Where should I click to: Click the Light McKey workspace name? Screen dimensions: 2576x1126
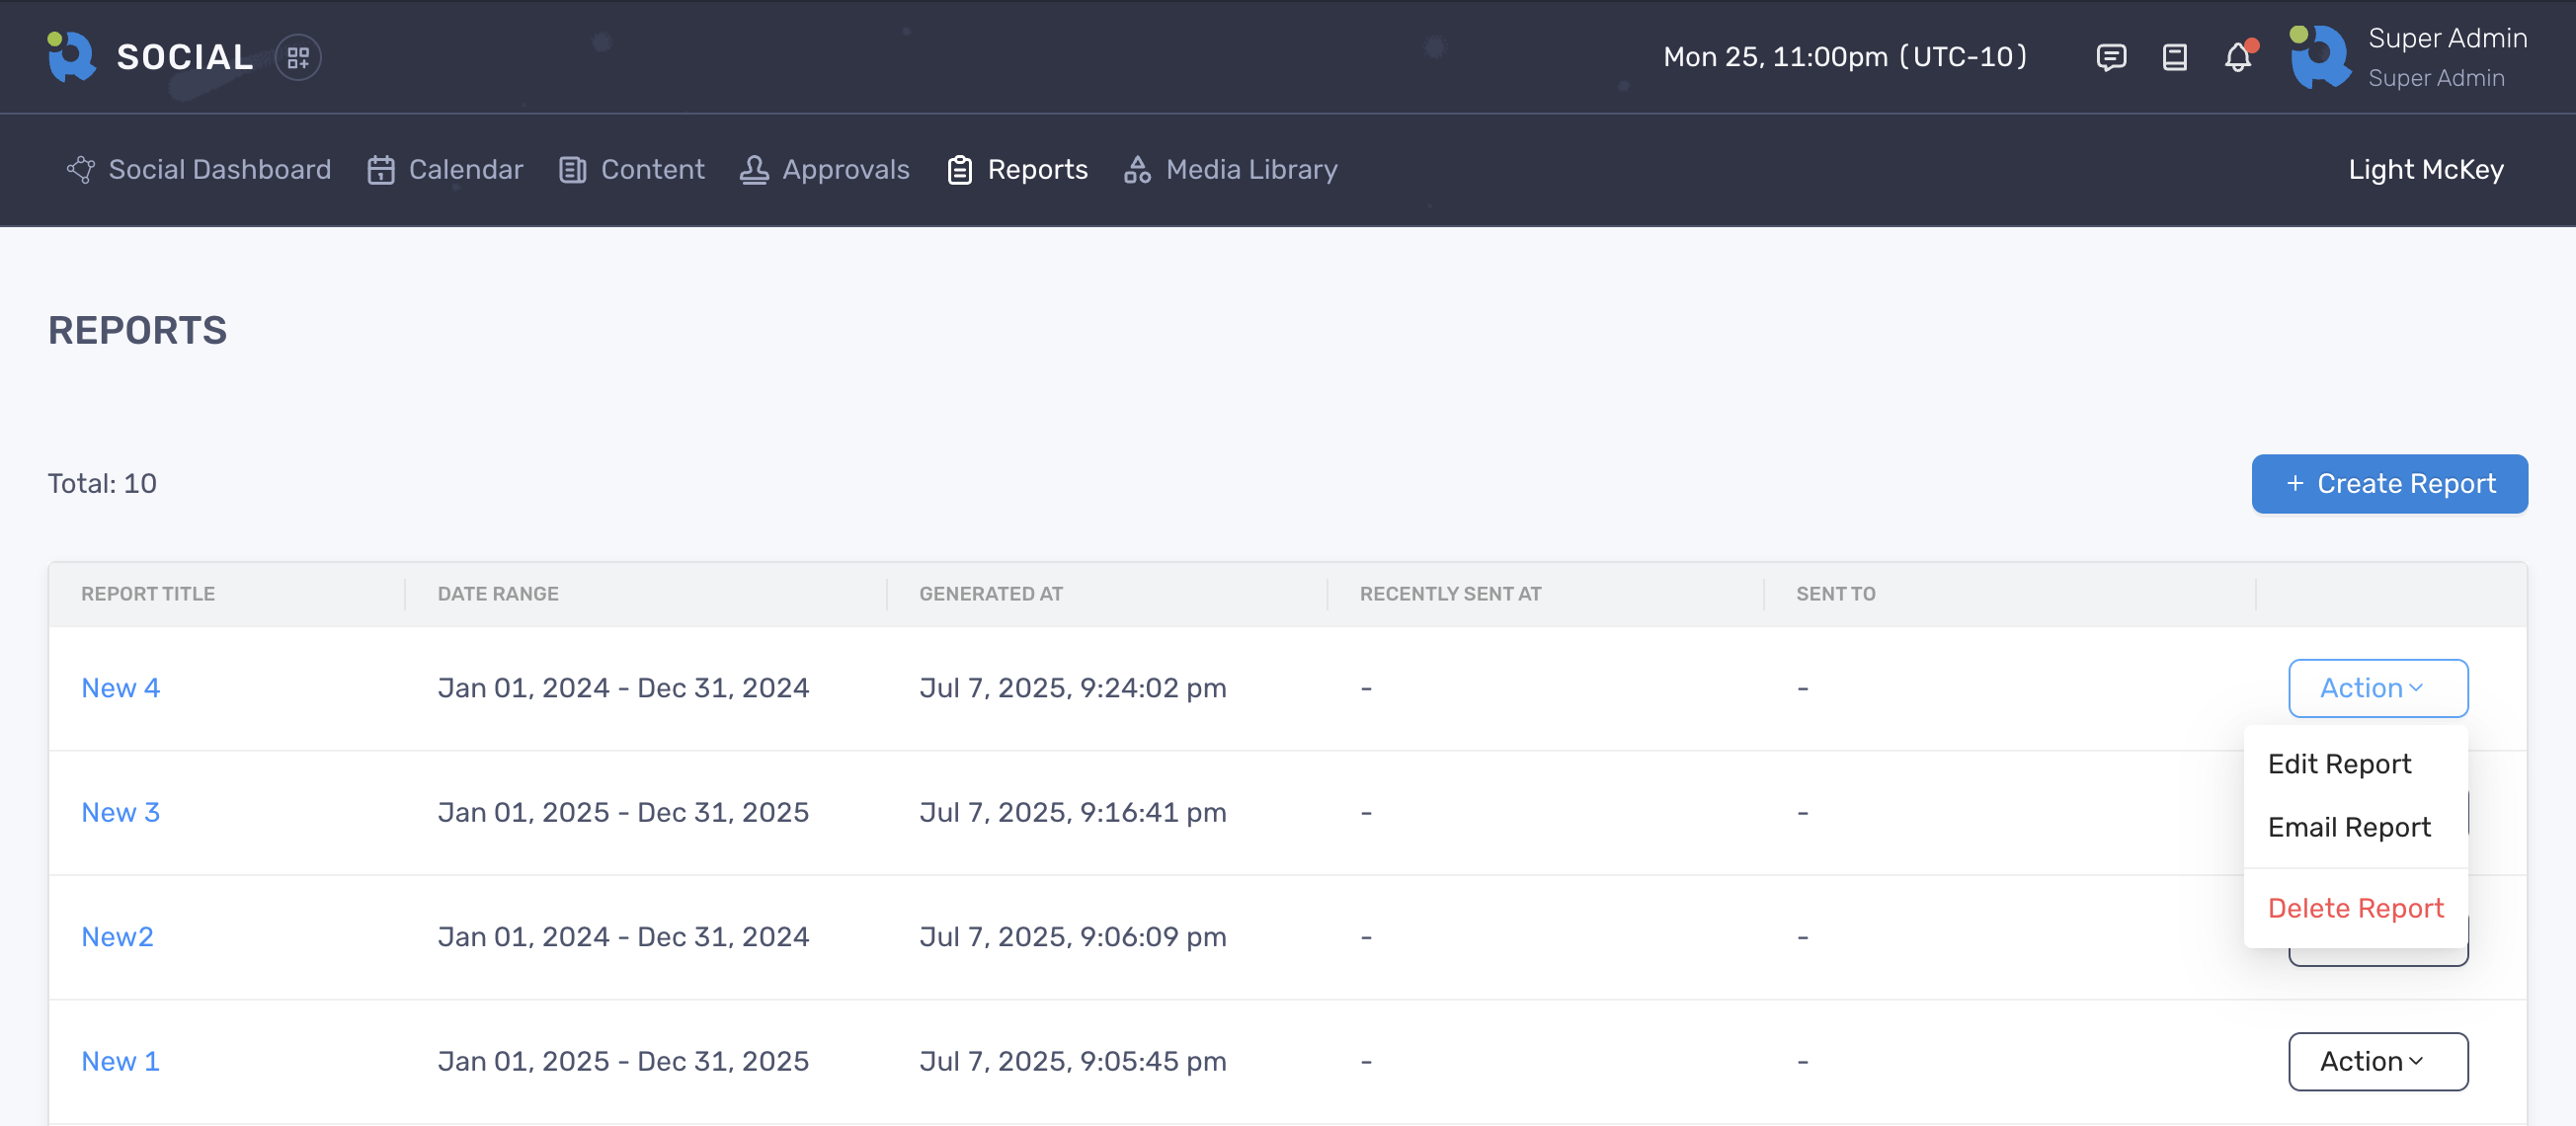[2426, 170]
